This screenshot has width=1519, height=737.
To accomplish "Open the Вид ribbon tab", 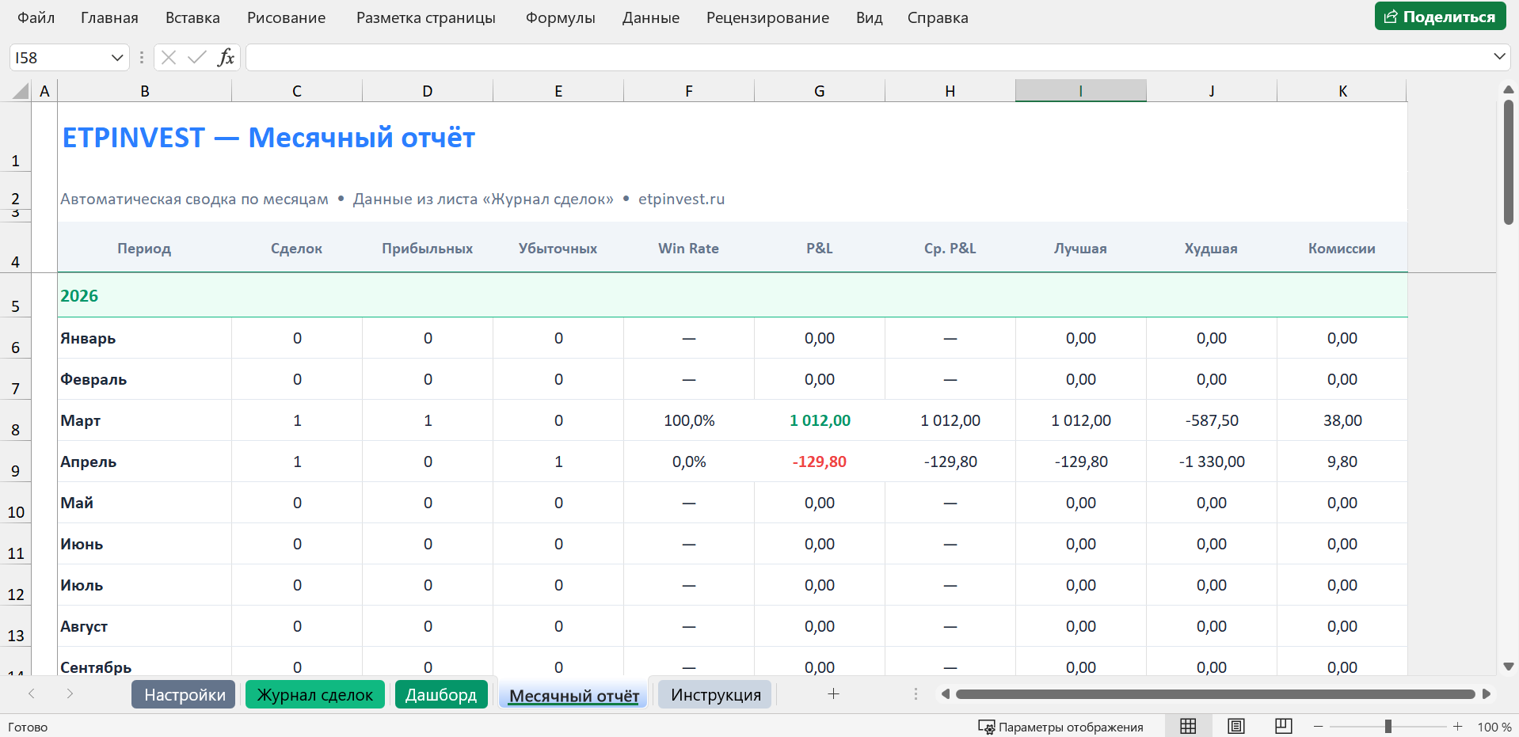I will pos(869,17).
